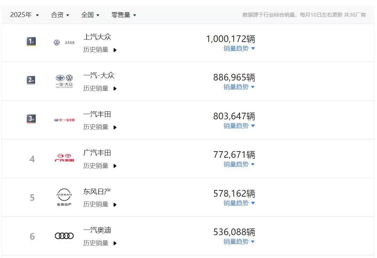Click the 3rd place rank badge
The width and height of the screenshot is (377, 258).
(31, 119)
